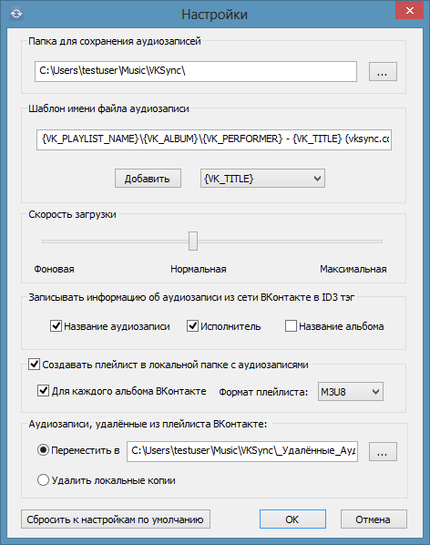The width and height of the screenshot is (430, 545).
Task: Browse for the audio save folder
Action: pyautogui.click(x=383, y=72)
